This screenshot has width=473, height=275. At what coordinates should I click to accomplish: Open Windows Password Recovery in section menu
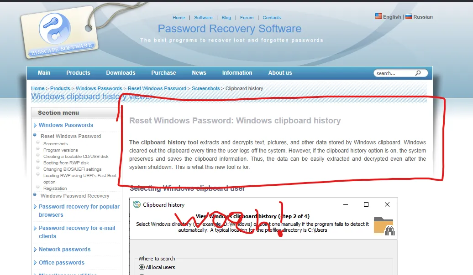(75, 196)
